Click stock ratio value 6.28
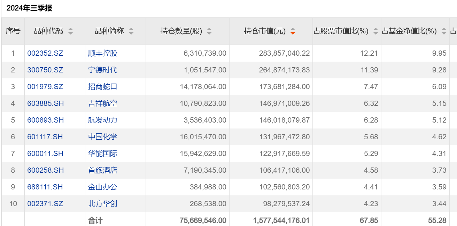The height and width of the screenshot is (226, 457). click(371, 120)
